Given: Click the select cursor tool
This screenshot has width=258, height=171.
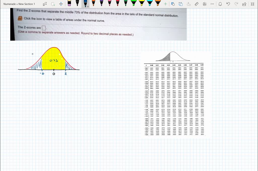Looking at the screenshot, I should coord(44,4).
